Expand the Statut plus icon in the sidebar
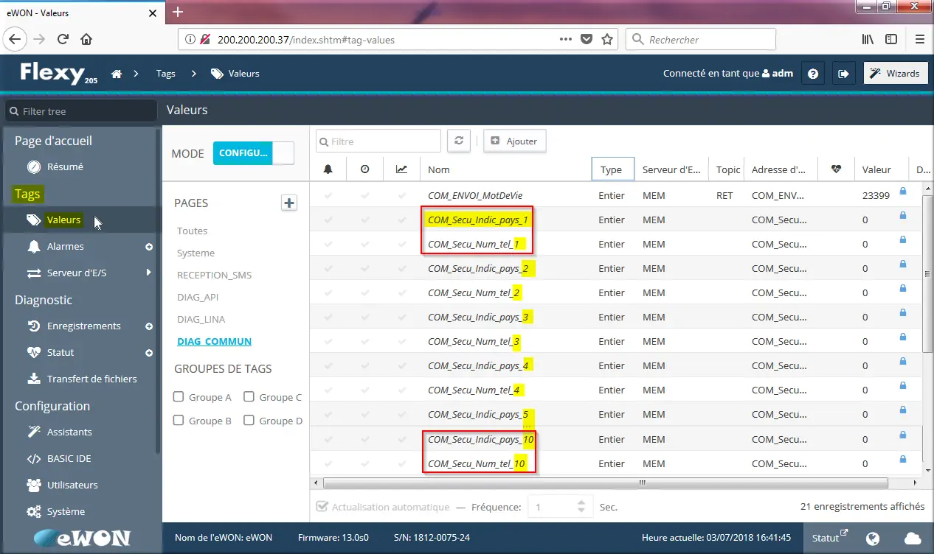934x554 pixels. pyautogui.click(x=149, y=353)
